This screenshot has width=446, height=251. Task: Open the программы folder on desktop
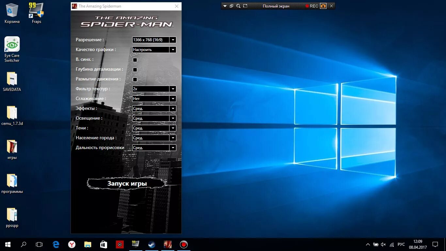coord(12,184)
